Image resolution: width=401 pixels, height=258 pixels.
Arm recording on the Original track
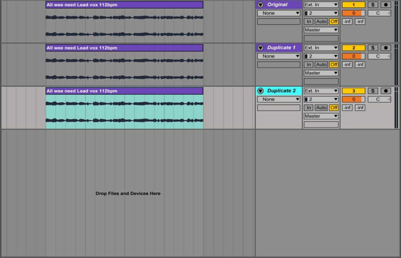click(386, 5)
